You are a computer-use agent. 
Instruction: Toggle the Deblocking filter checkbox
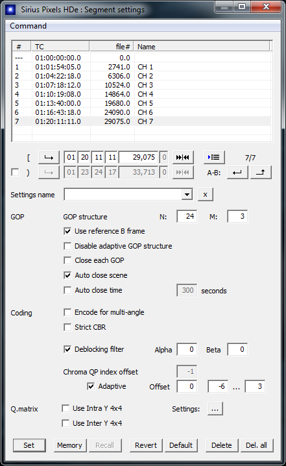67,349
